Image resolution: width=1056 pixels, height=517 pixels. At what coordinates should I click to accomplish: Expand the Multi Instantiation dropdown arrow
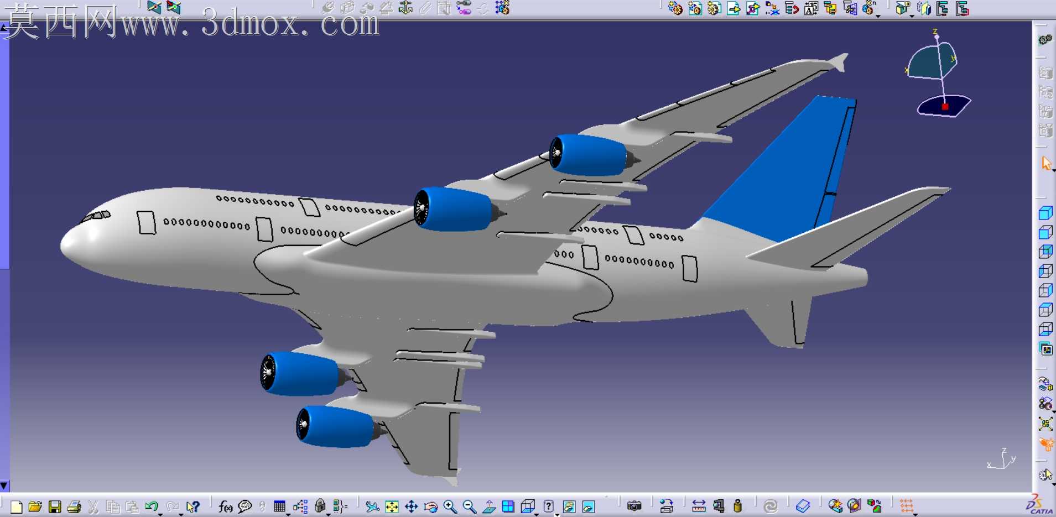pos(878,15)
